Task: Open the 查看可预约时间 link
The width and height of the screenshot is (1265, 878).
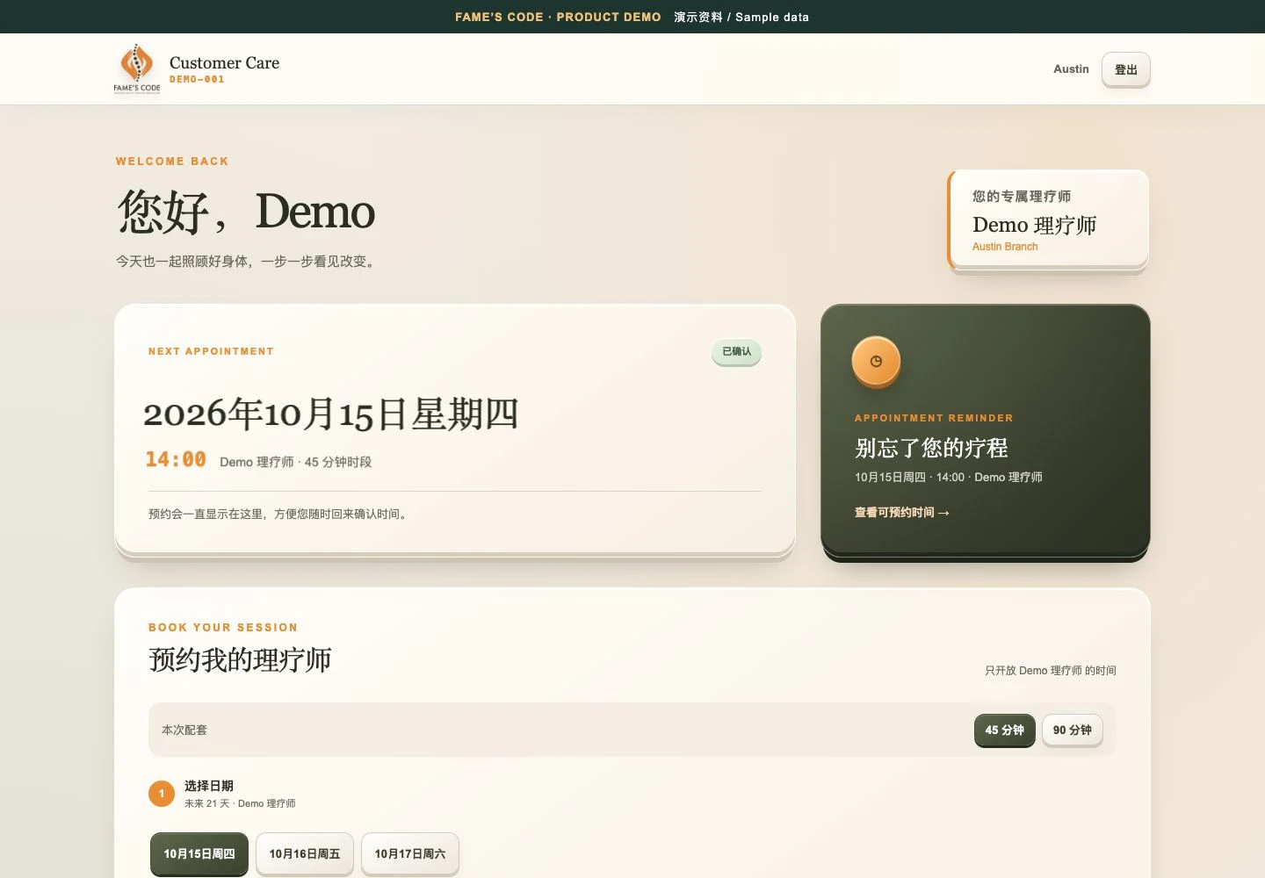Action: point(902,513)
